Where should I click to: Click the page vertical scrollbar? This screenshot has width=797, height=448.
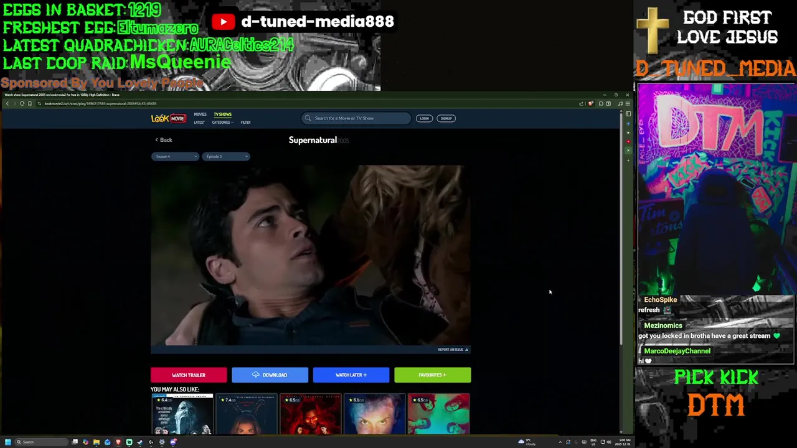(x=621, y=228)
